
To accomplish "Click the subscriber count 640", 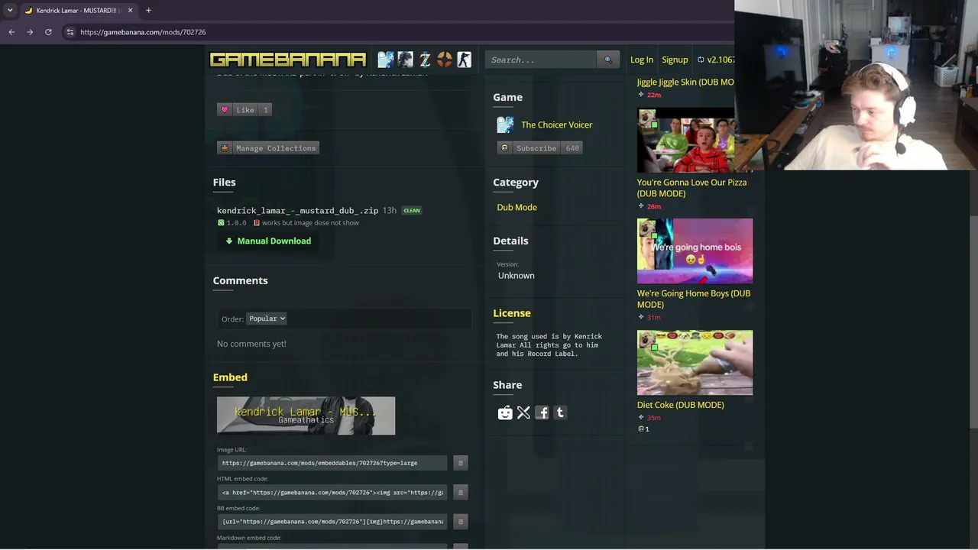I will pyautogui.click(x=572, y=148).
